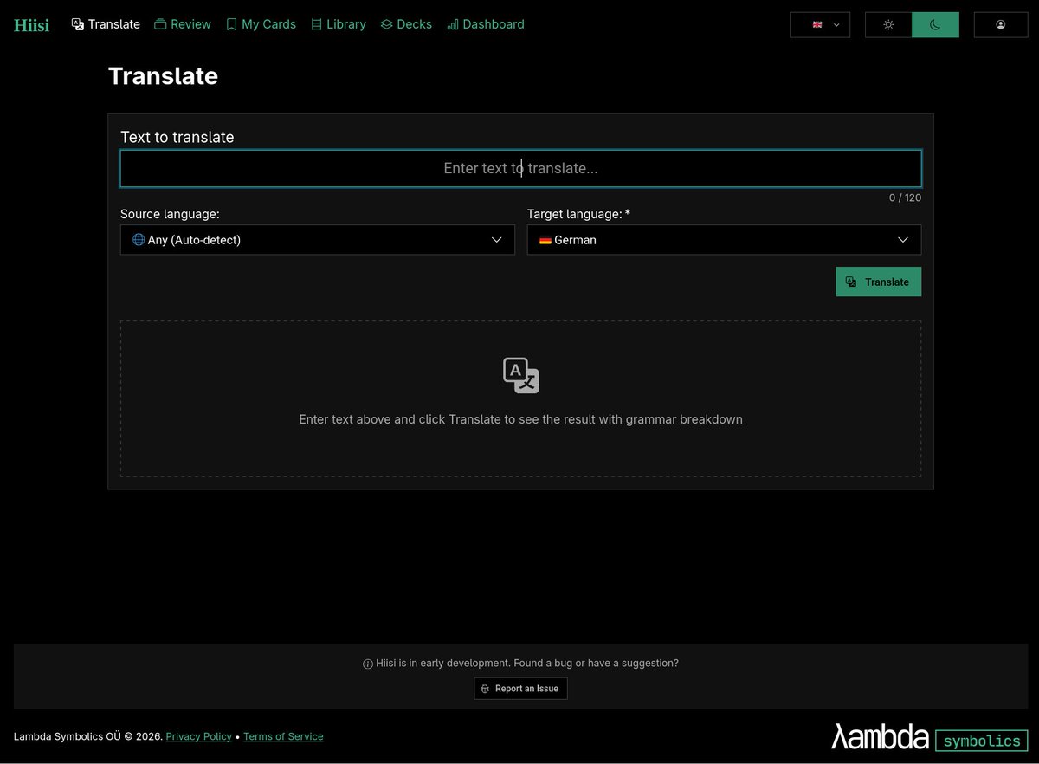Open the Translate nav item
1039x764 pixels.
(106, 24)
